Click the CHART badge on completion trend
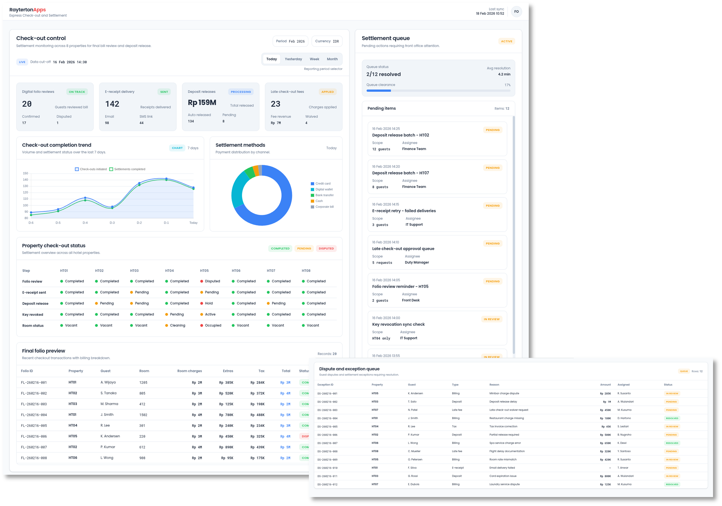 (x=177, y=148)
